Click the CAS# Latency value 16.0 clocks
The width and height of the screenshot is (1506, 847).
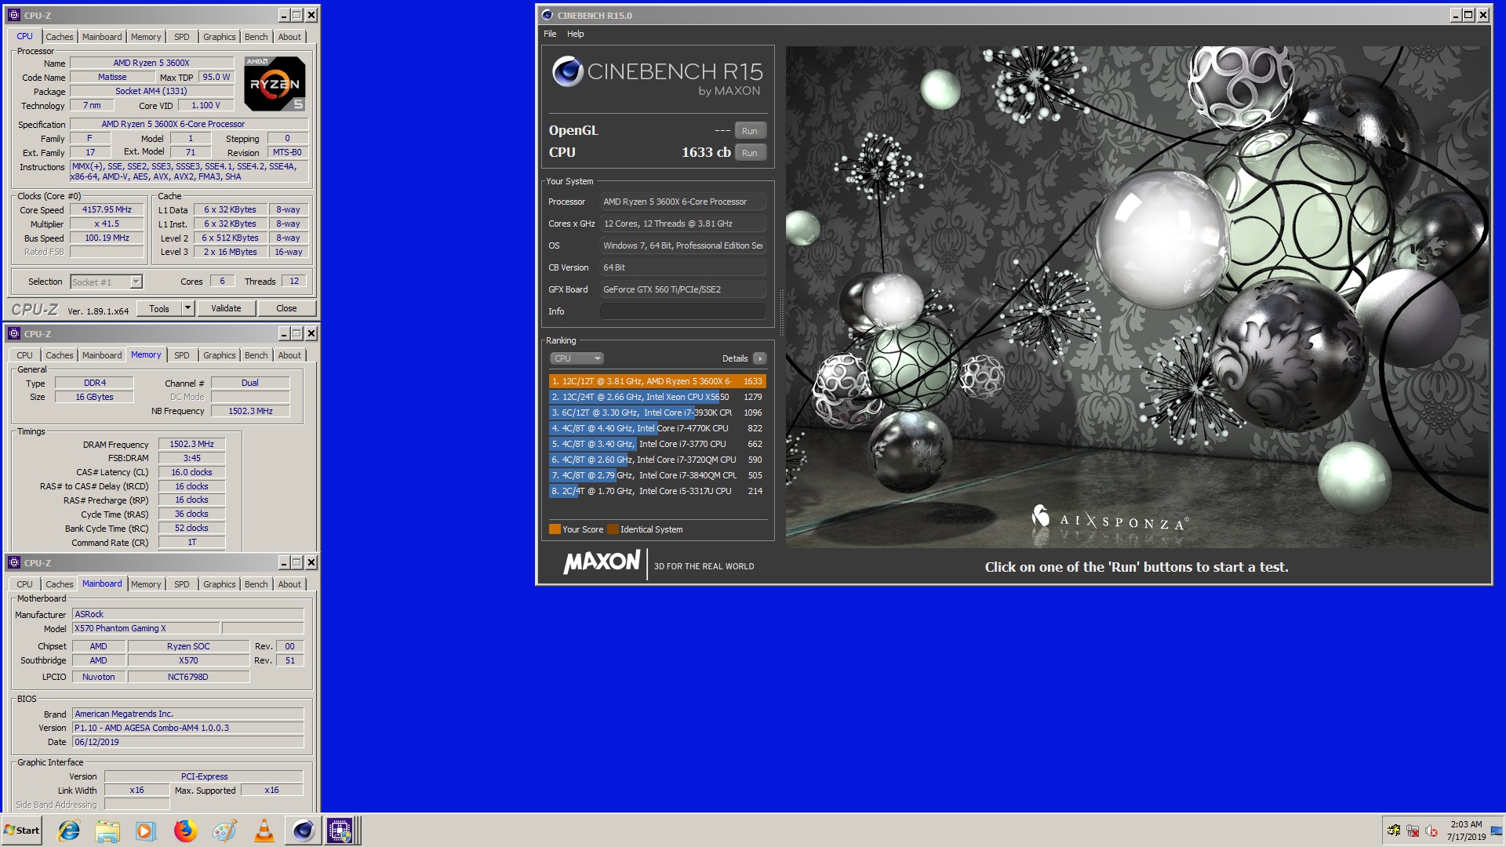pyautogui.click(x=191, y=472)
